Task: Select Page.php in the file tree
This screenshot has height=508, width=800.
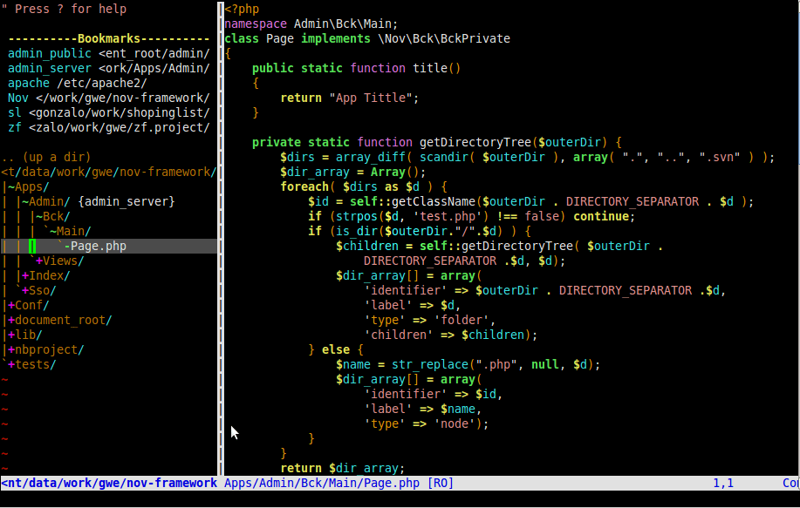Action: tap(99, 246)
